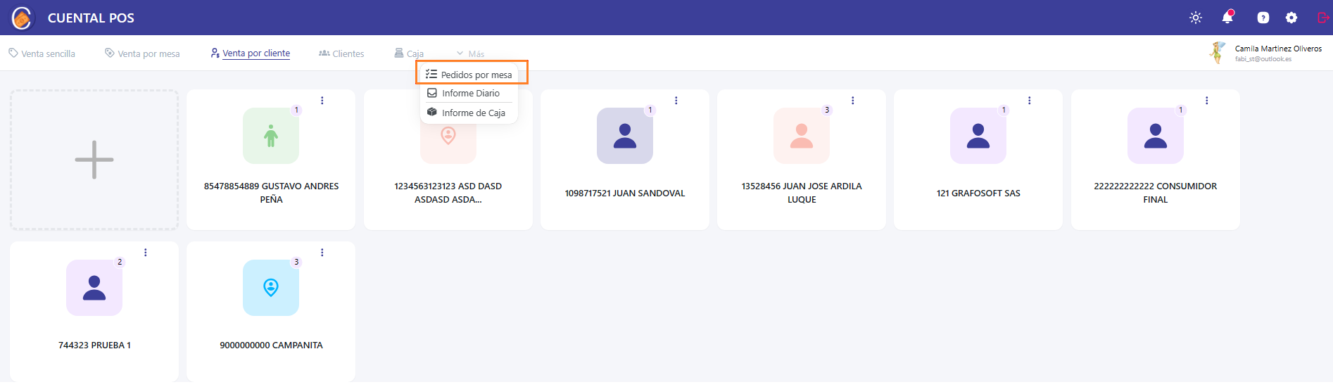
Task: Open the Venta sencilla tab
Action: coord(42,53)
